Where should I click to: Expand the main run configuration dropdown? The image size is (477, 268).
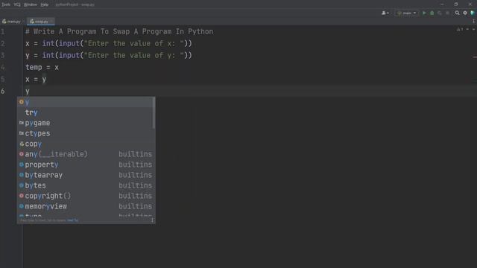(407, 13)
